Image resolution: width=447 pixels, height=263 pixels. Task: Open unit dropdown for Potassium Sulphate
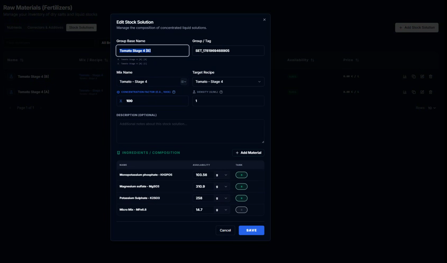point(222,198)
